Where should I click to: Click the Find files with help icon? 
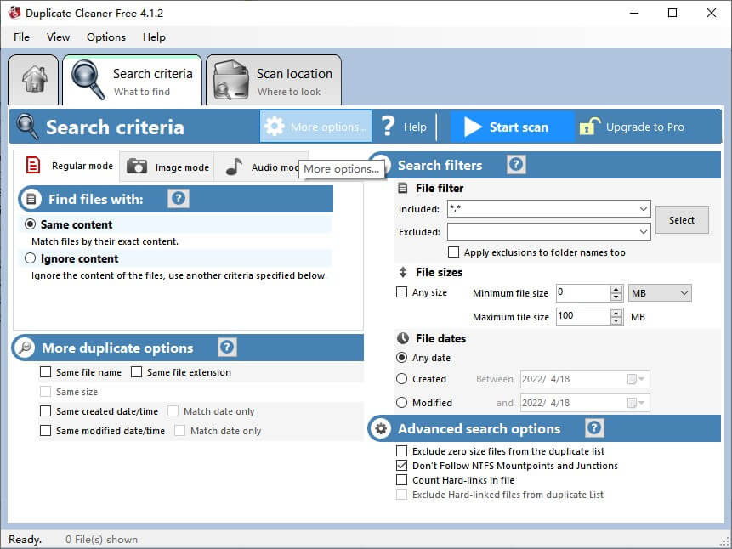178,199
